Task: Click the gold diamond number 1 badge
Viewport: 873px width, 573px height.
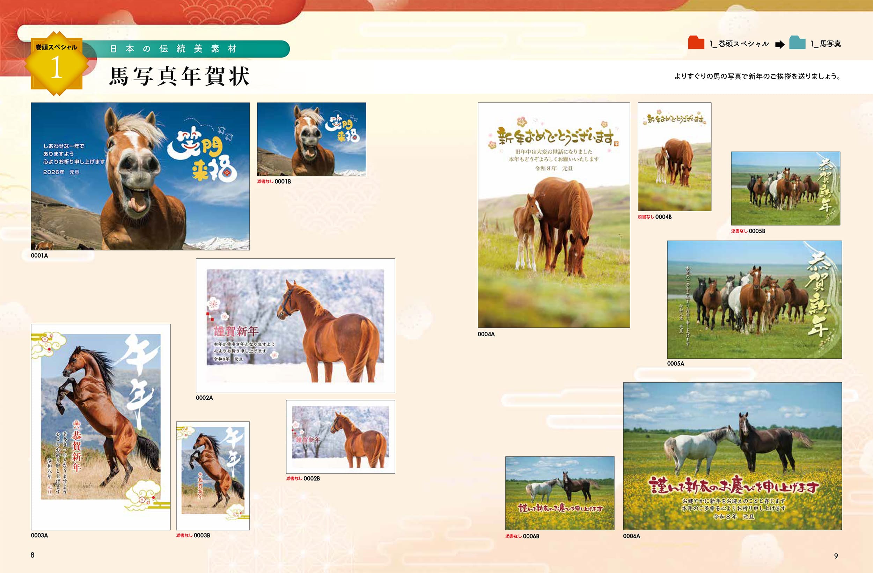Action: point(57,64)
